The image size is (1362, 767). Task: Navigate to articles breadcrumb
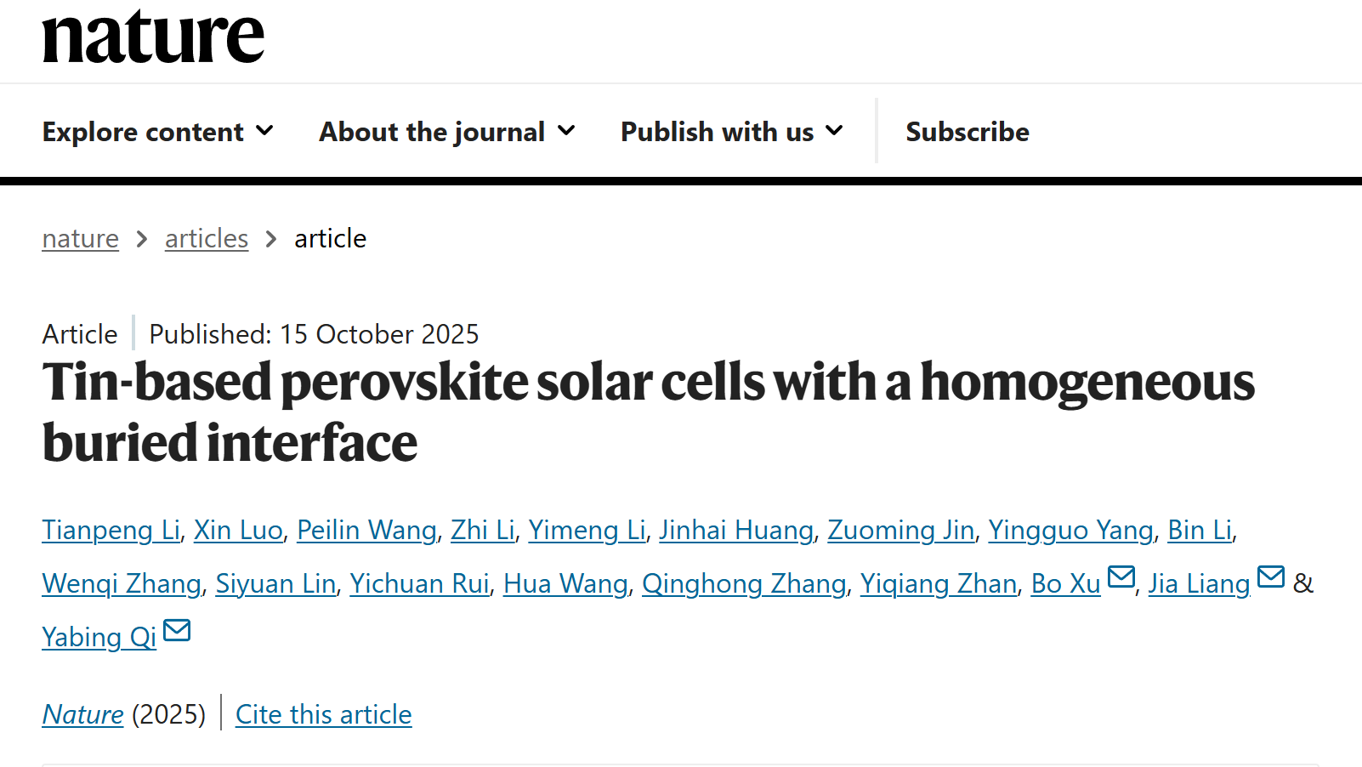click(x=207, y=239)
